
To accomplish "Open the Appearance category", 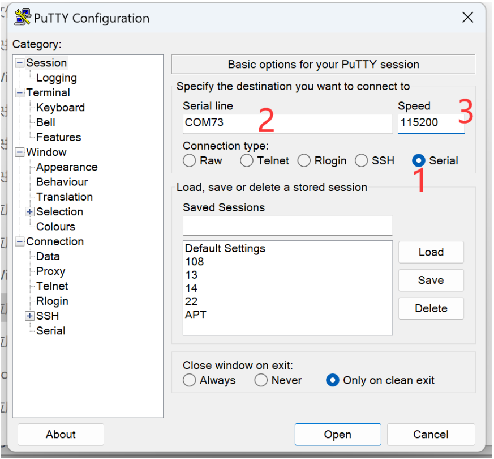I will (x=67, y=167).
